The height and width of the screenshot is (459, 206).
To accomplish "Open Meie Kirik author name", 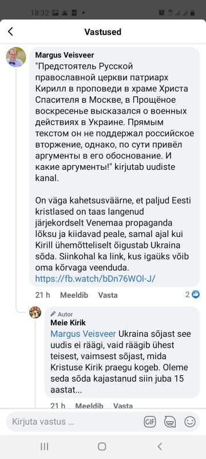I will tap(68, 323).
